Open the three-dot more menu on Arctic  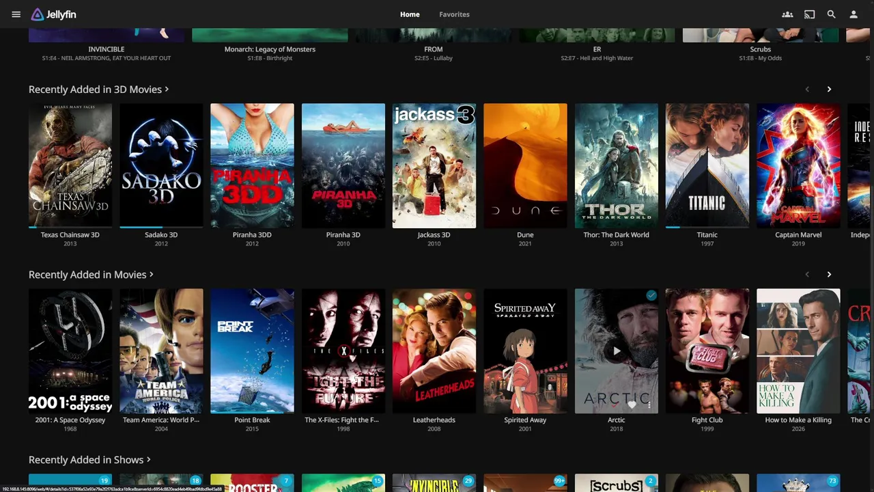649,404
